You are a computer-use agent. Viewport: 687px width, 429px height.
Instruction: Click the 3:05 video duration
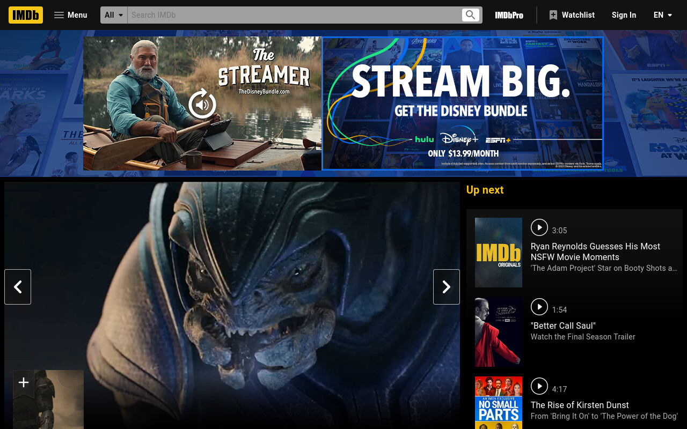(x=559, y=231)
